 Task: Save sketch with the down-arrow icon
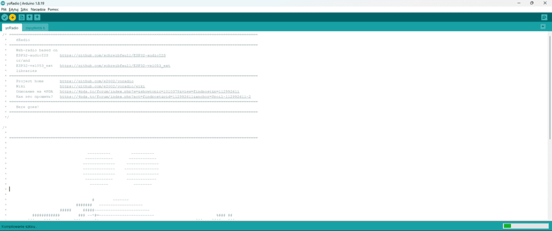37,17
